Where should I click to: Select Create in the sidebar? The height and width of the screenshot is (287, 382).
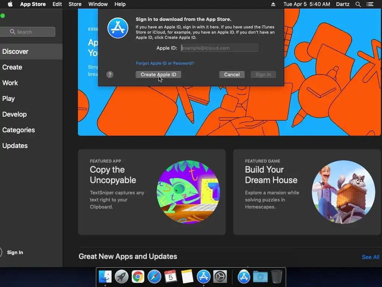pyautogui.click(x=31, y=67)
